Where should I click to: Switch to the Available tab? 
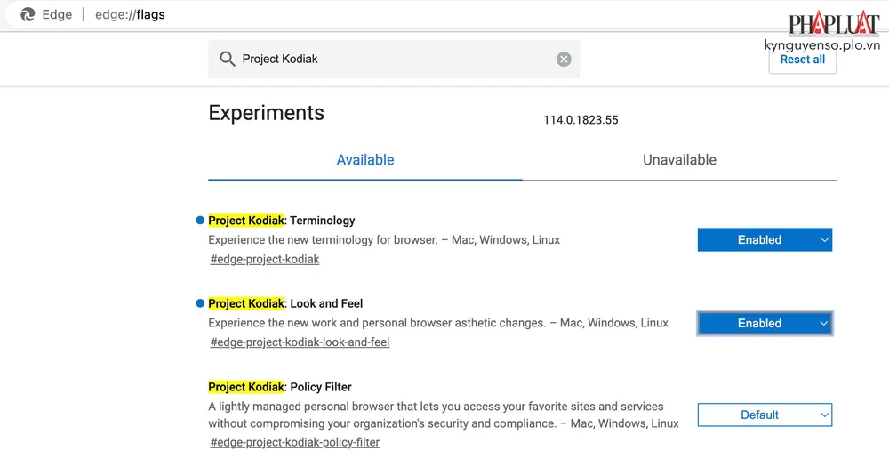pos(365,160)
